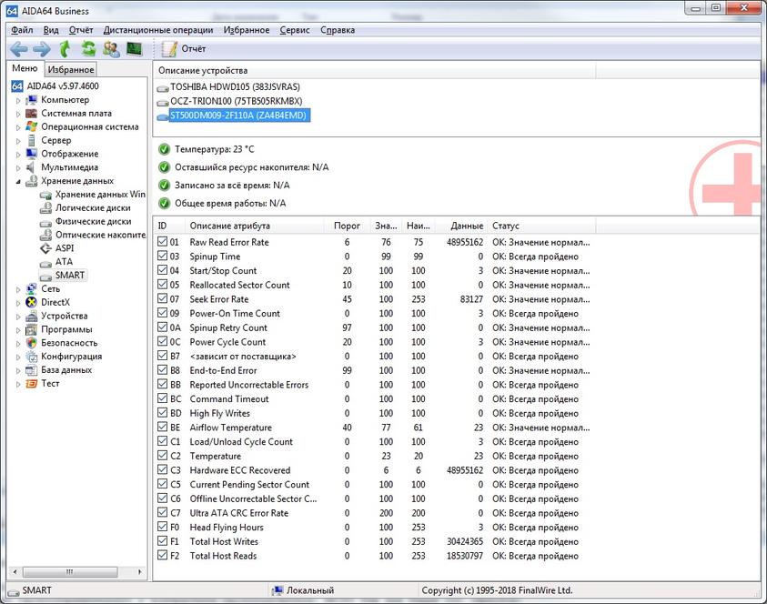Select the Отображение monitor icon
The image size is (767, 604).
coord(32,154)
